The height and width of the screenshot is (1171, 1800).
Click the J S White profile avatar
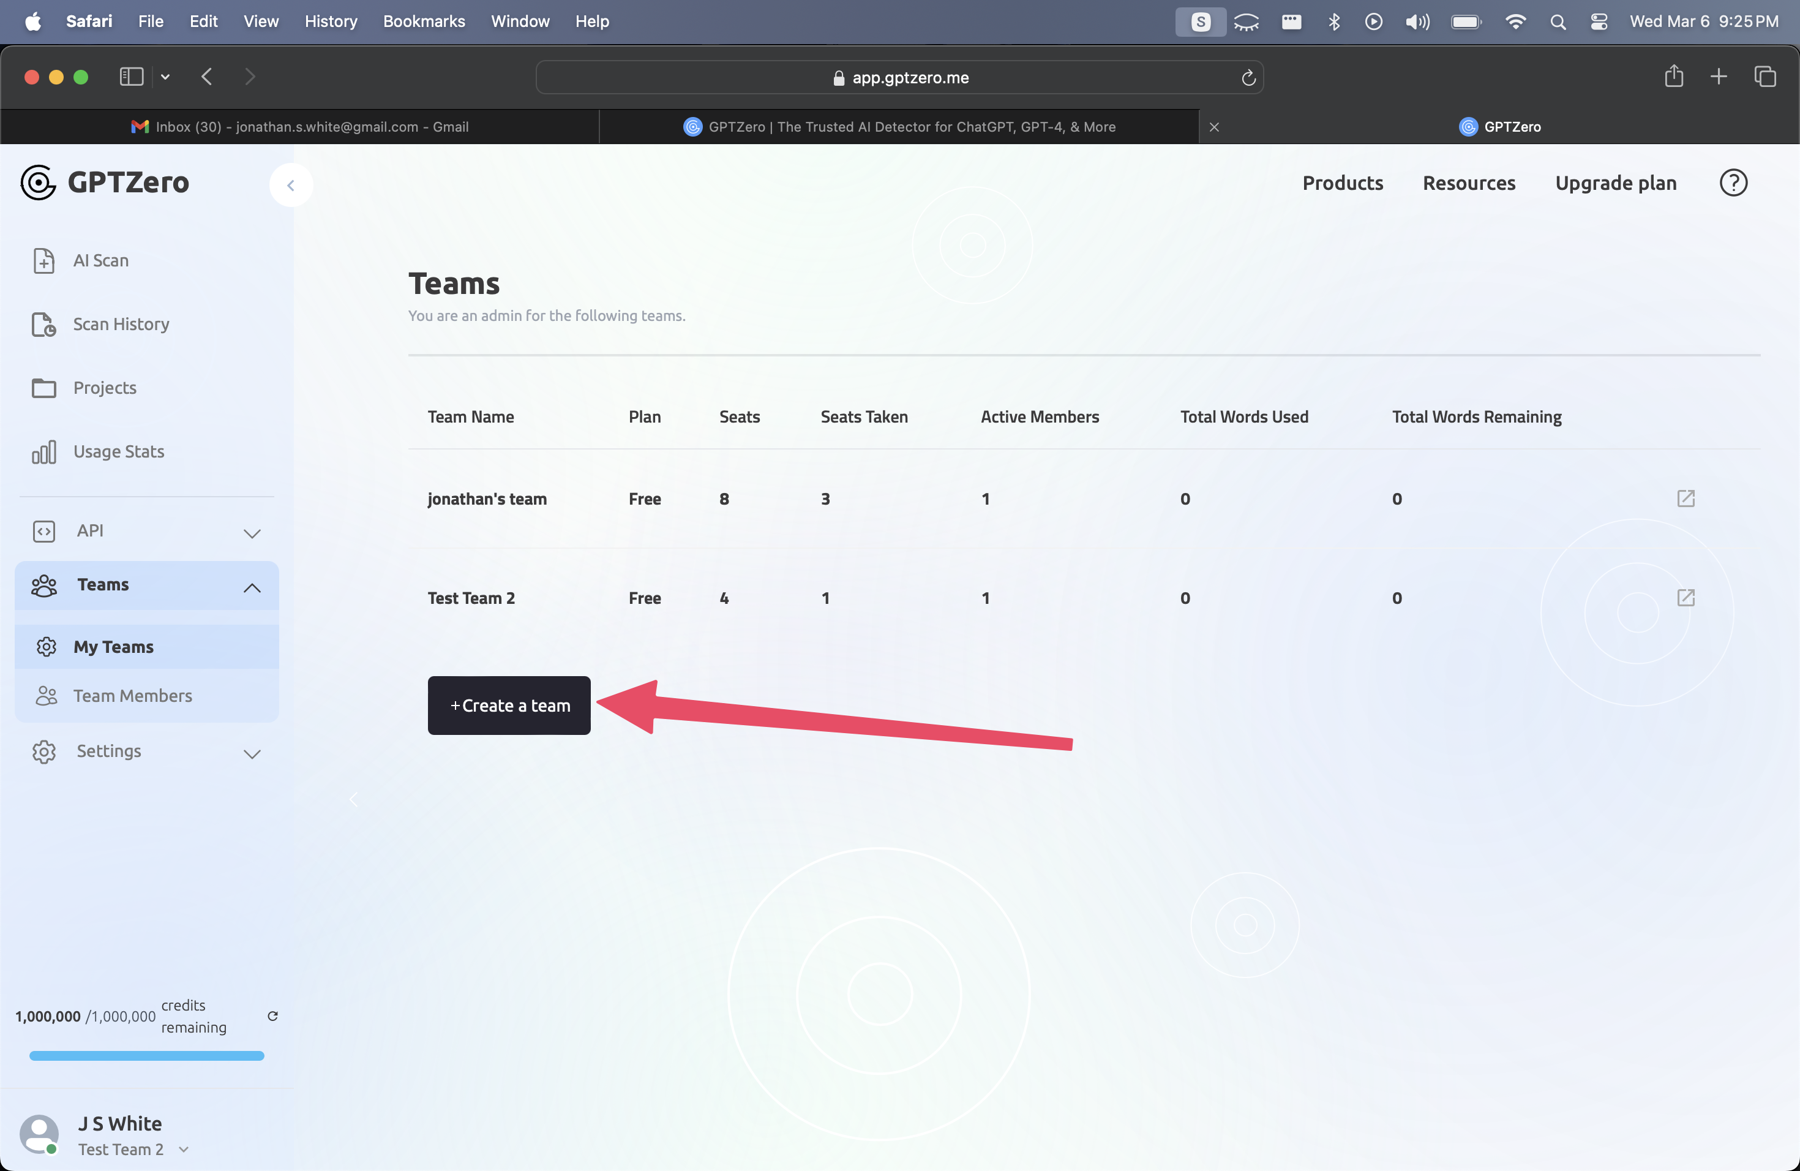point(39,1135)
